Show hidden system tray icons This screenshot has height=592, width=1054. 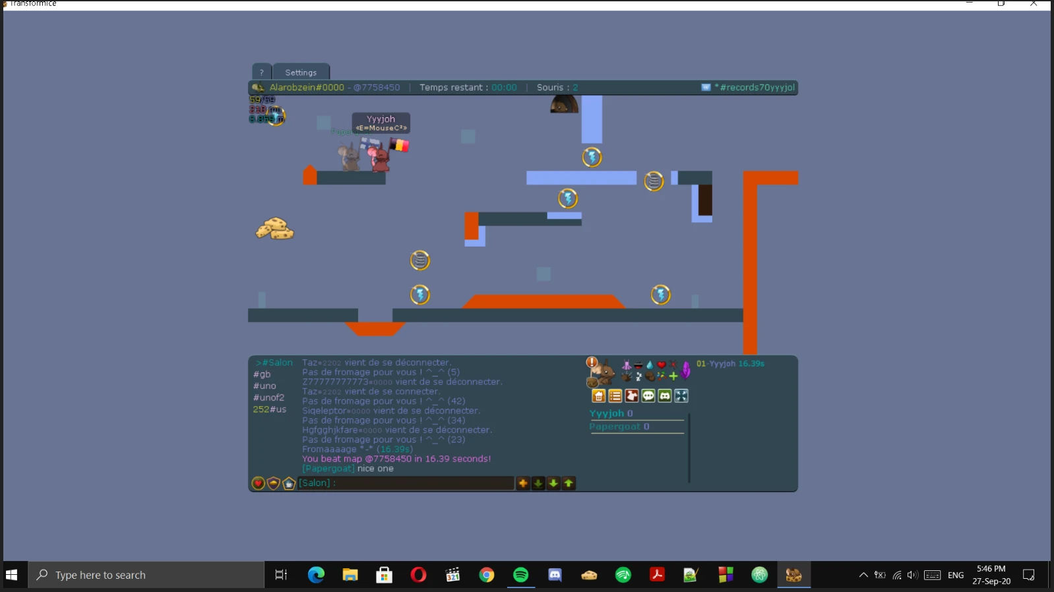(x=863, y=575)
